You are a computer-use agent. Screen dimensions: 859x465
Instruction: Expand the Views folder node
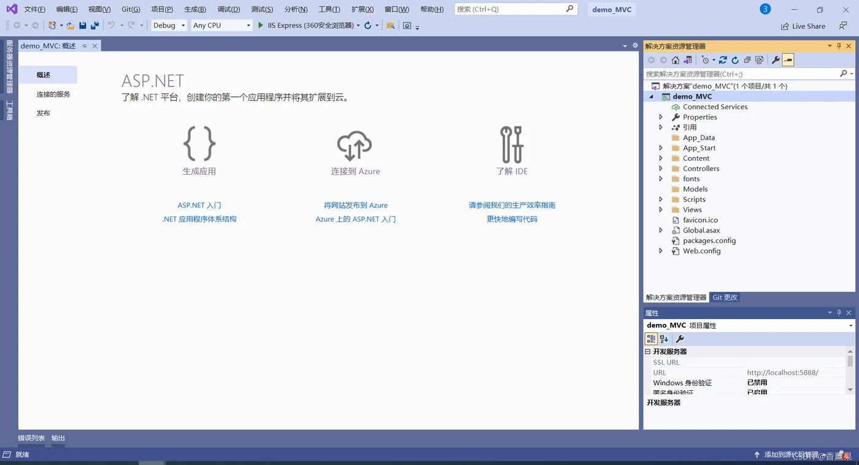(x=661, y=210)
